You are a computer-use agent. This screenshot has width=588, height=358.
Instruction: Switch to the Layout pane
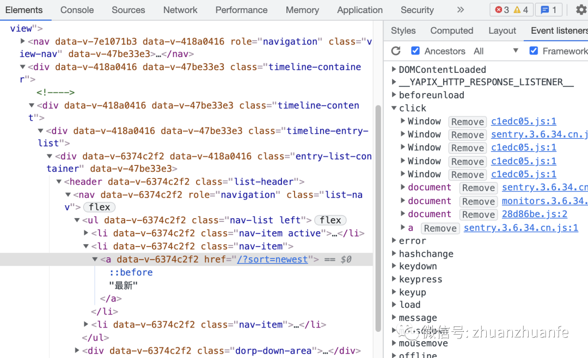pos(502,30)
